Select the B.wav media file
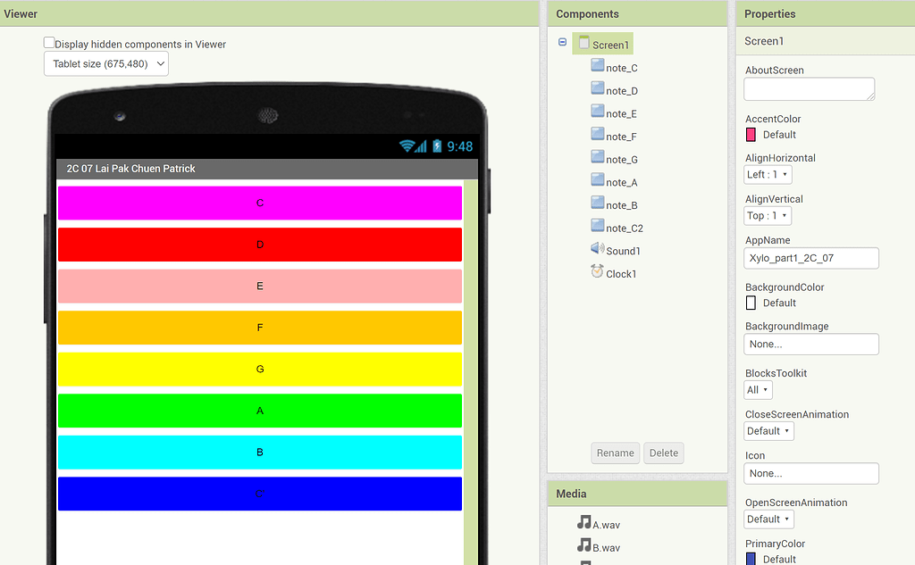The image size is (915, 565). pyautogui.click(x=600, y=547)
